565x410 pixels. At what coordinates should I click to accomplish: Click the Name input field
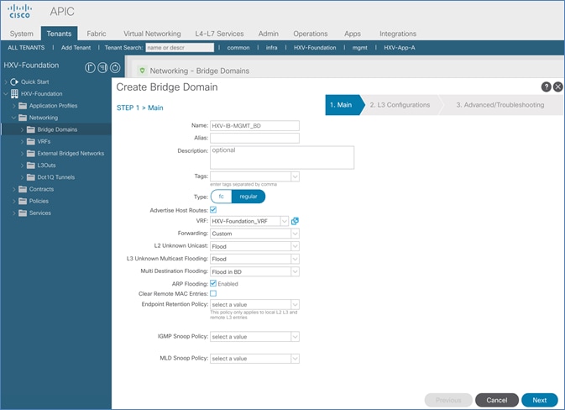tap(254, 125)
